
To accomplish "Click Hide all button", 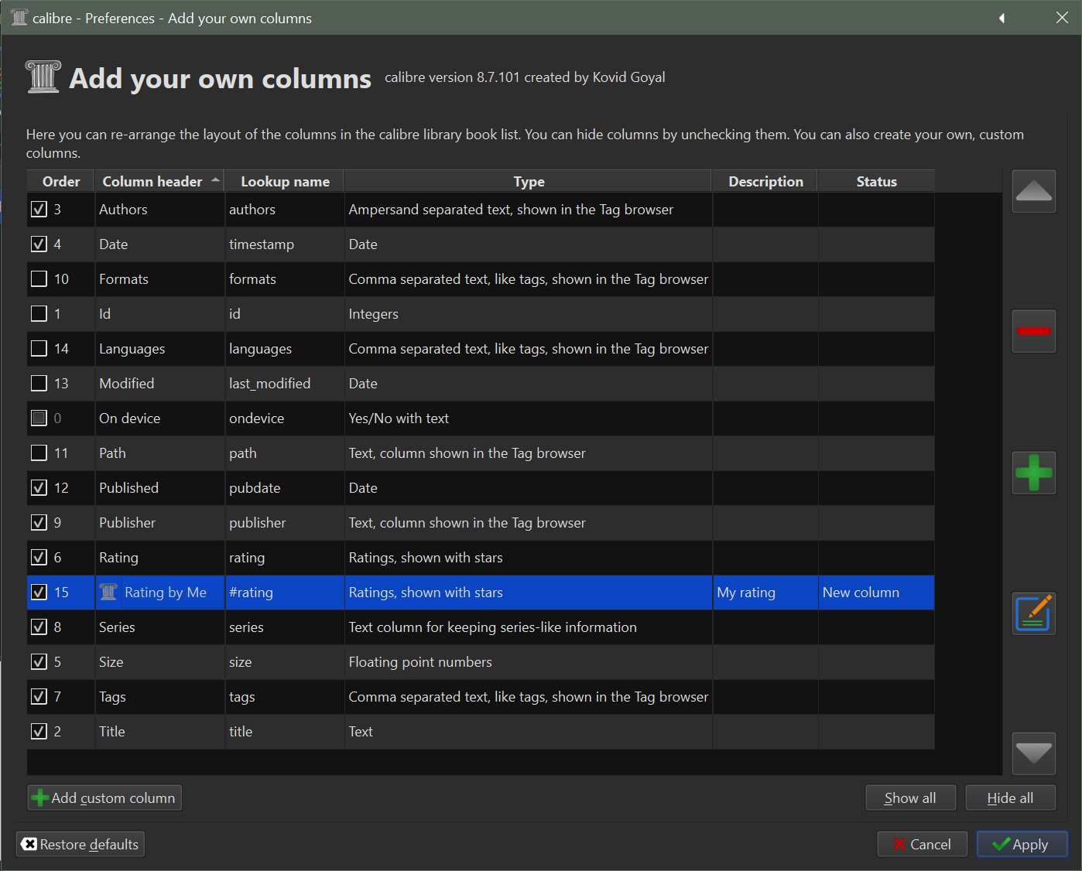I will pos(1010,798).
